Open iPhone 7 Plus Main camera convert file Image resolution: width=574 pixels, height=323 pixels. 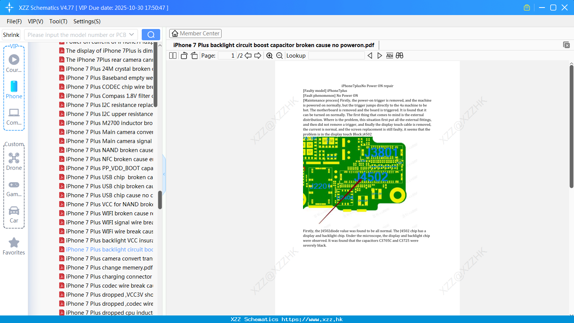[106, 132]
